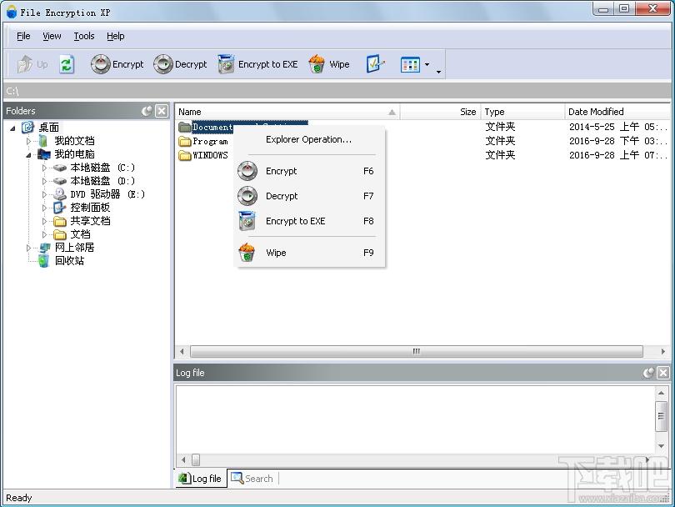The image size is (675, 507).
Task: Expand DVD 驱动器 (E:) tree node
Action: tap(44, 194)
